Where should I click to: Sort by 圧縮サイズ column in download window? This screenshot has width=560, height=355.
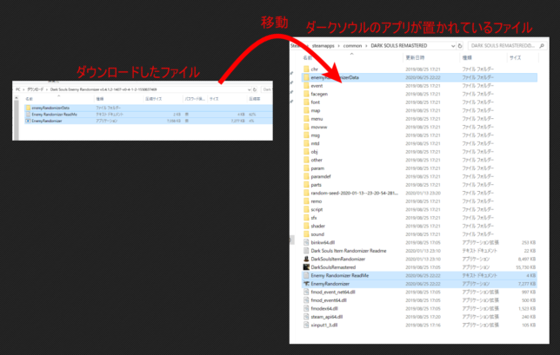click(153, 99)
